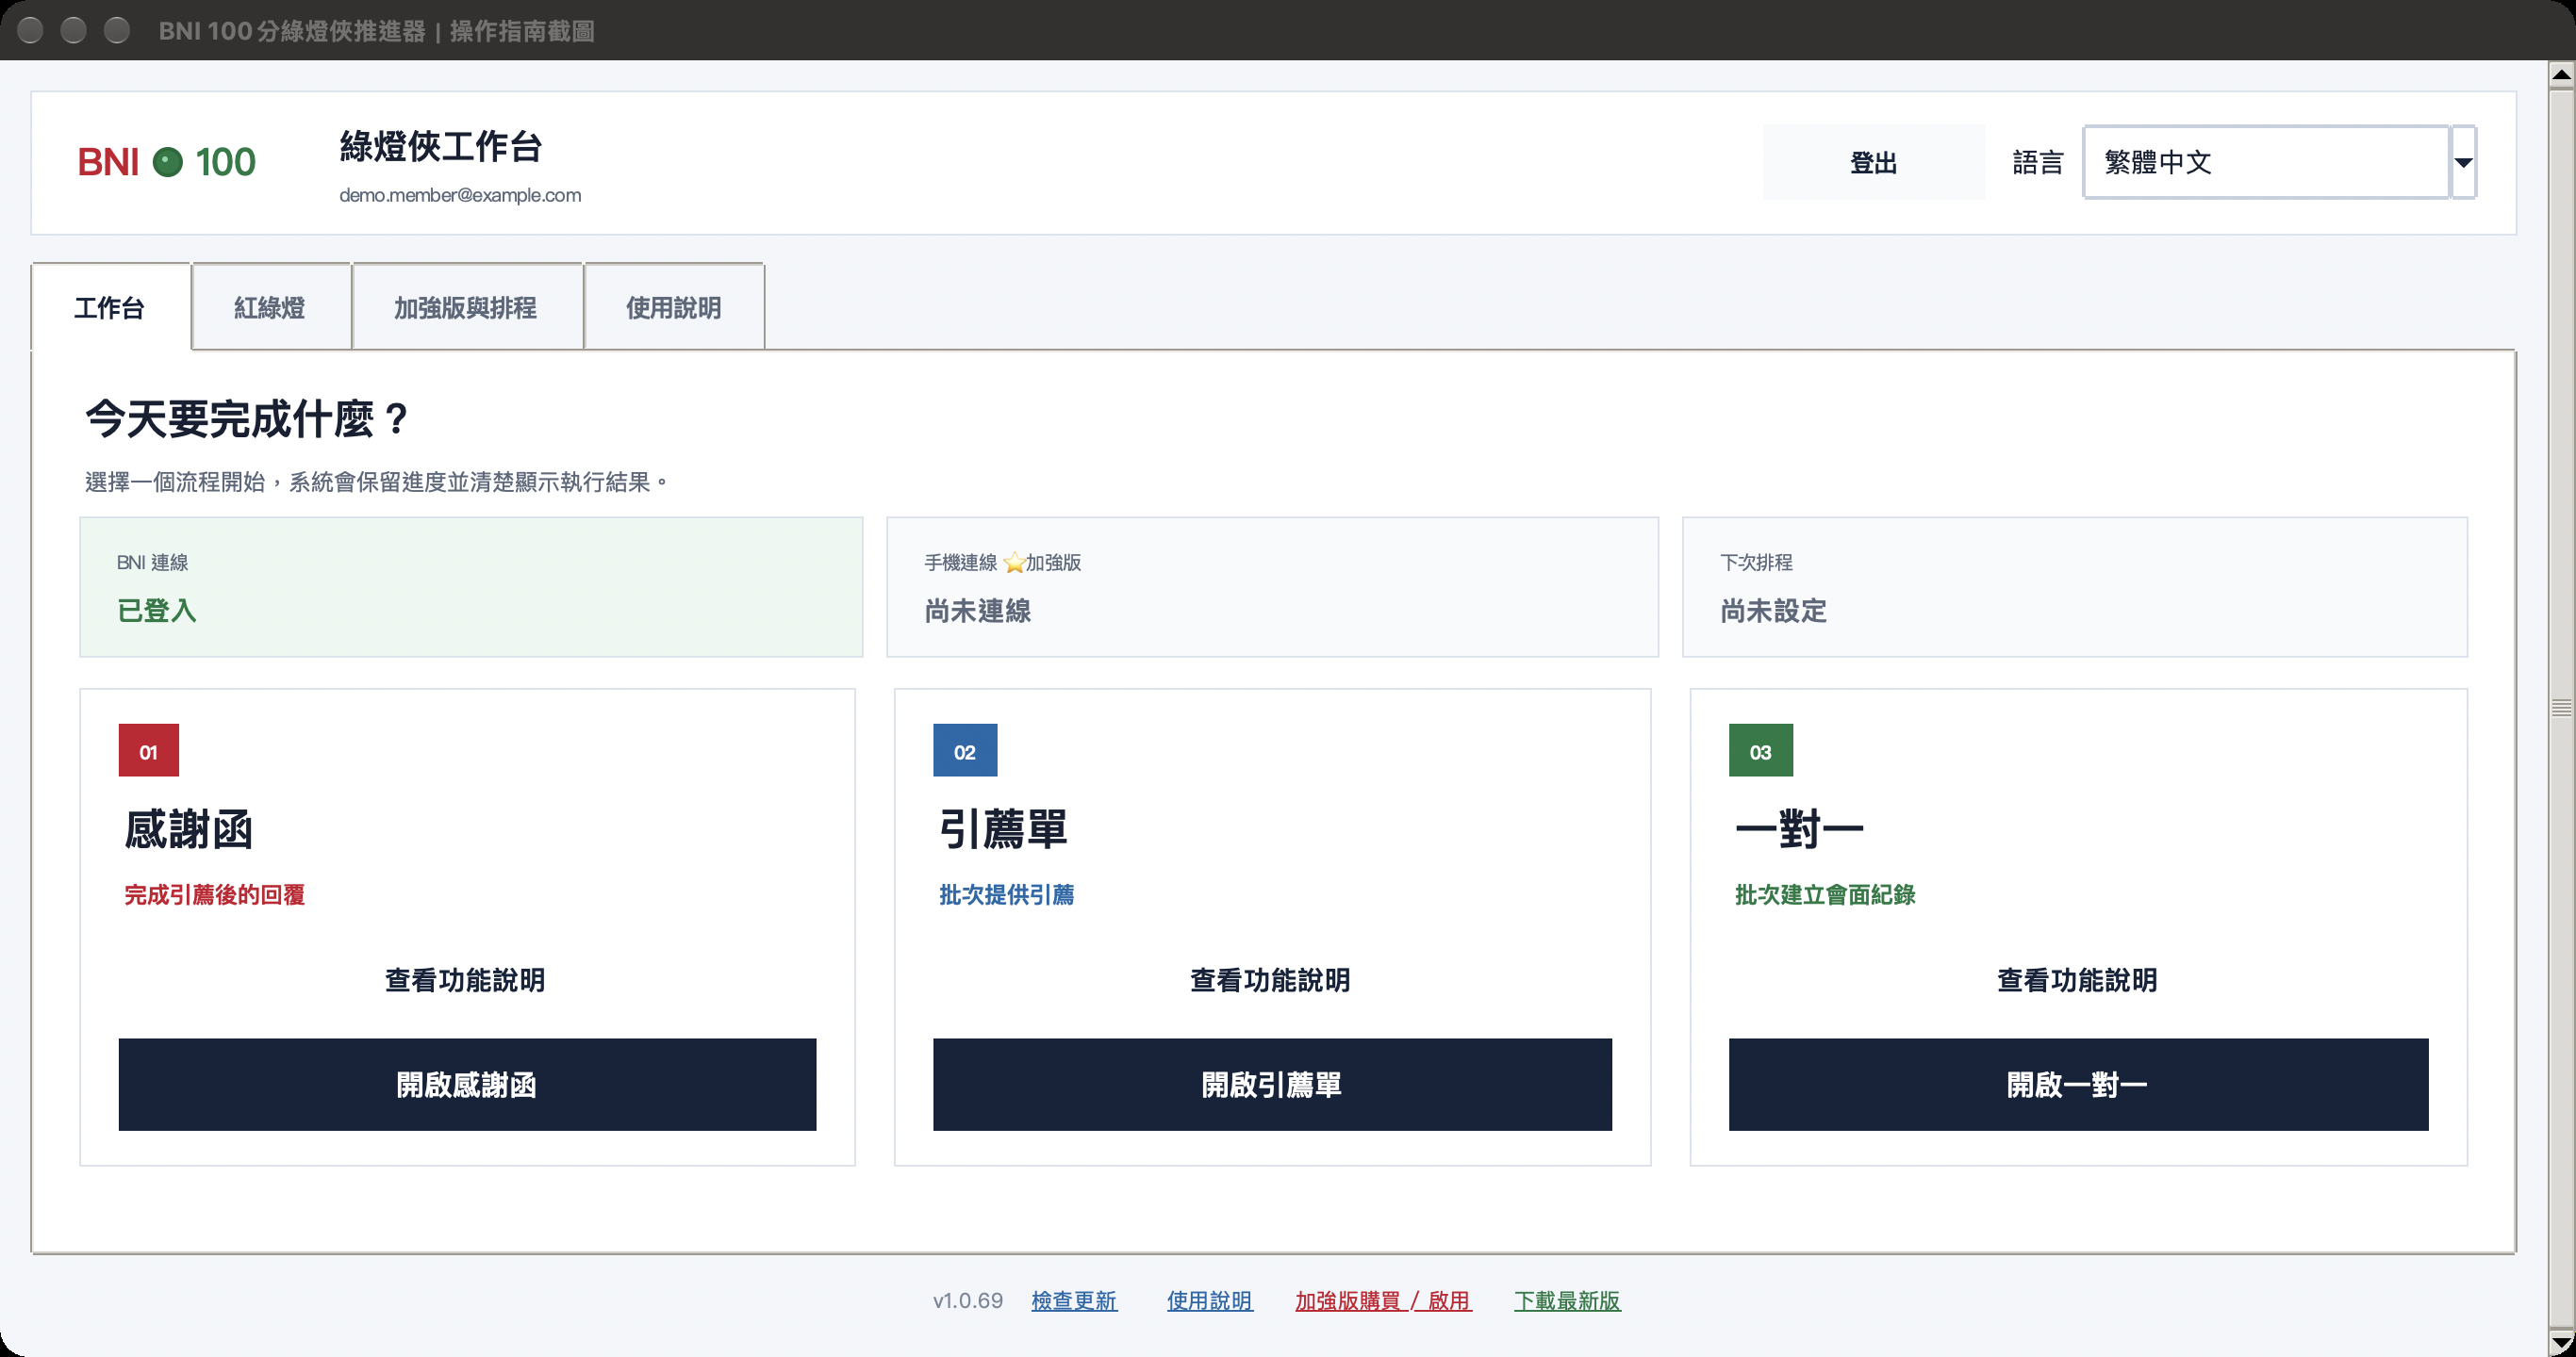The height and width of the screenshot is (1357, 2576).
Task: Select the 繁體中文 language combo box
Action: tap(2266, 162)
